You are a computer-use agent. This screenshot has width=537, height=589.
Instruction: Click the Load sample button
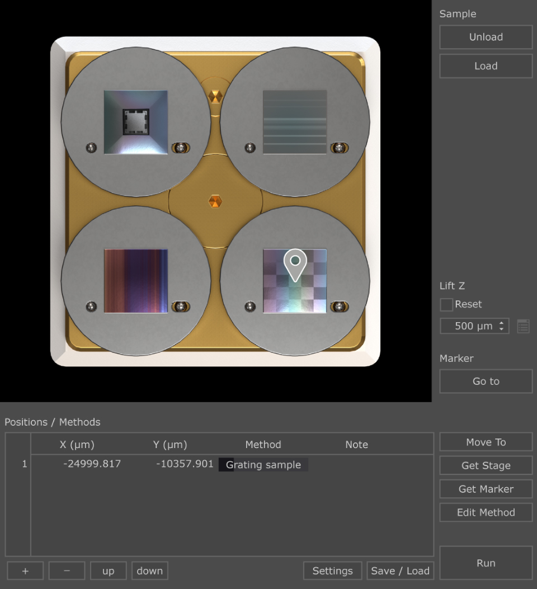point(486,66)
